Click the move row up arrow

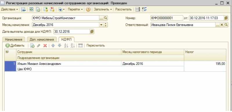point(53,46)
